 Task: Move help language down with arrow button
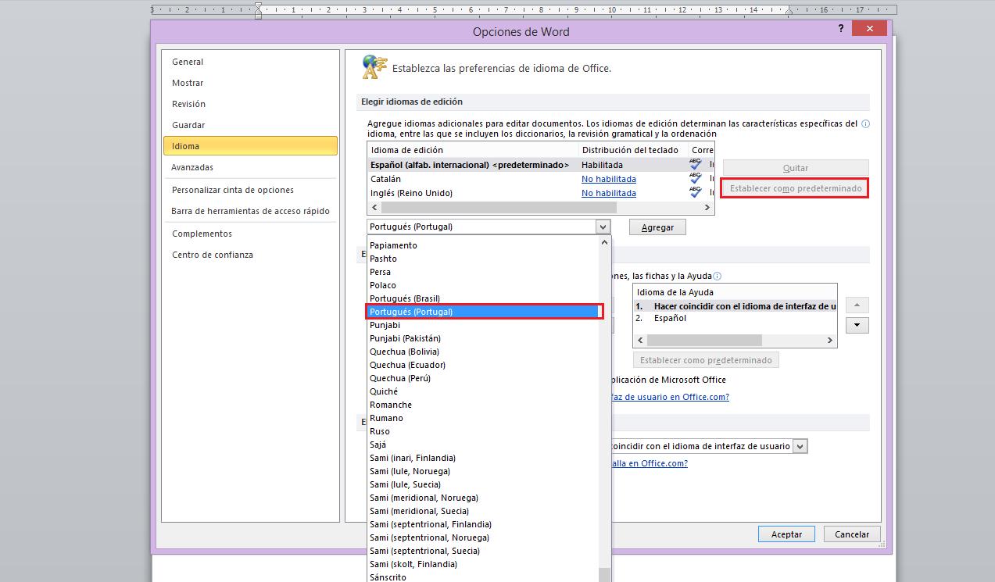857,325
